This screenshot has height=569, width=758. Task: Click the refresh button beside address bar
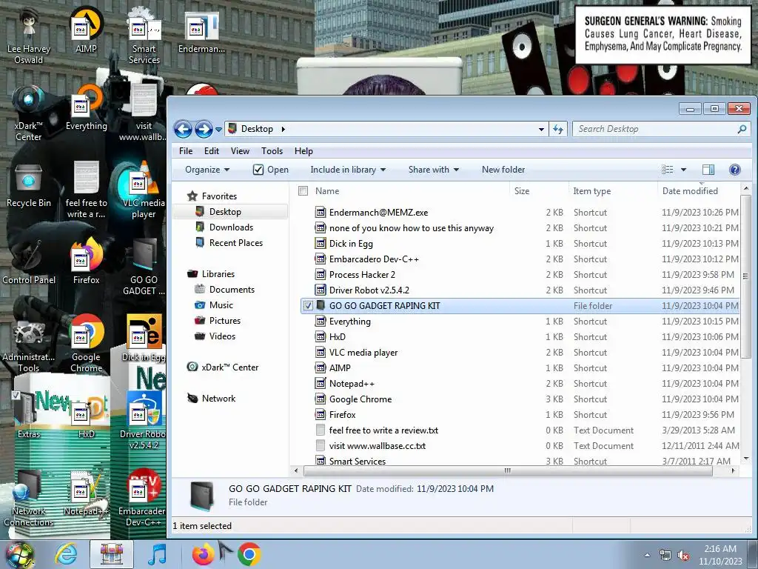[x=558, y=129]
